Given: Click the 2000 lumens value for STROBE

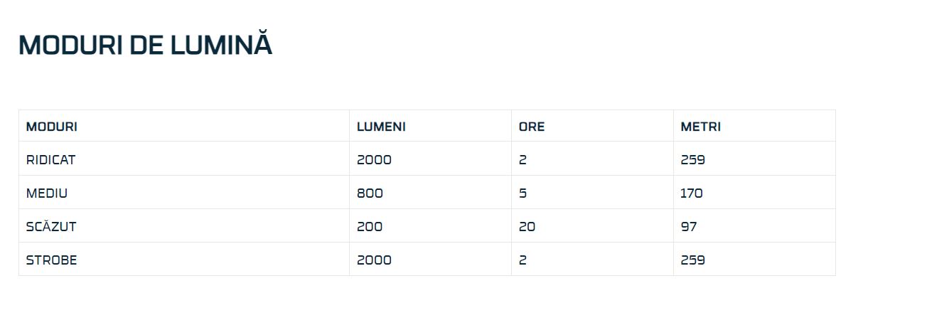Looking at the screenshot, I should pyautogui.click(x=374, y=260).
